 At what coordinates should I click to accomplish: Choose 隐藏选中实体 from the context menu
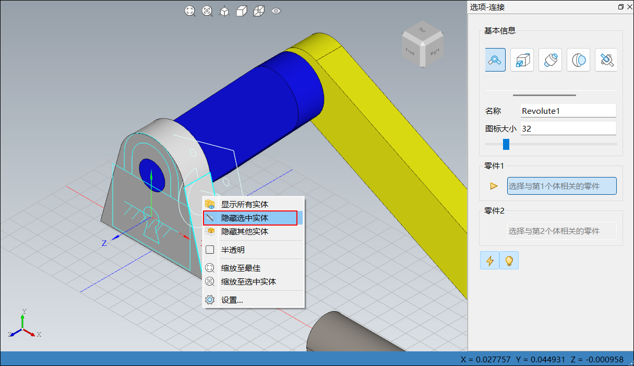pos(245,218)
